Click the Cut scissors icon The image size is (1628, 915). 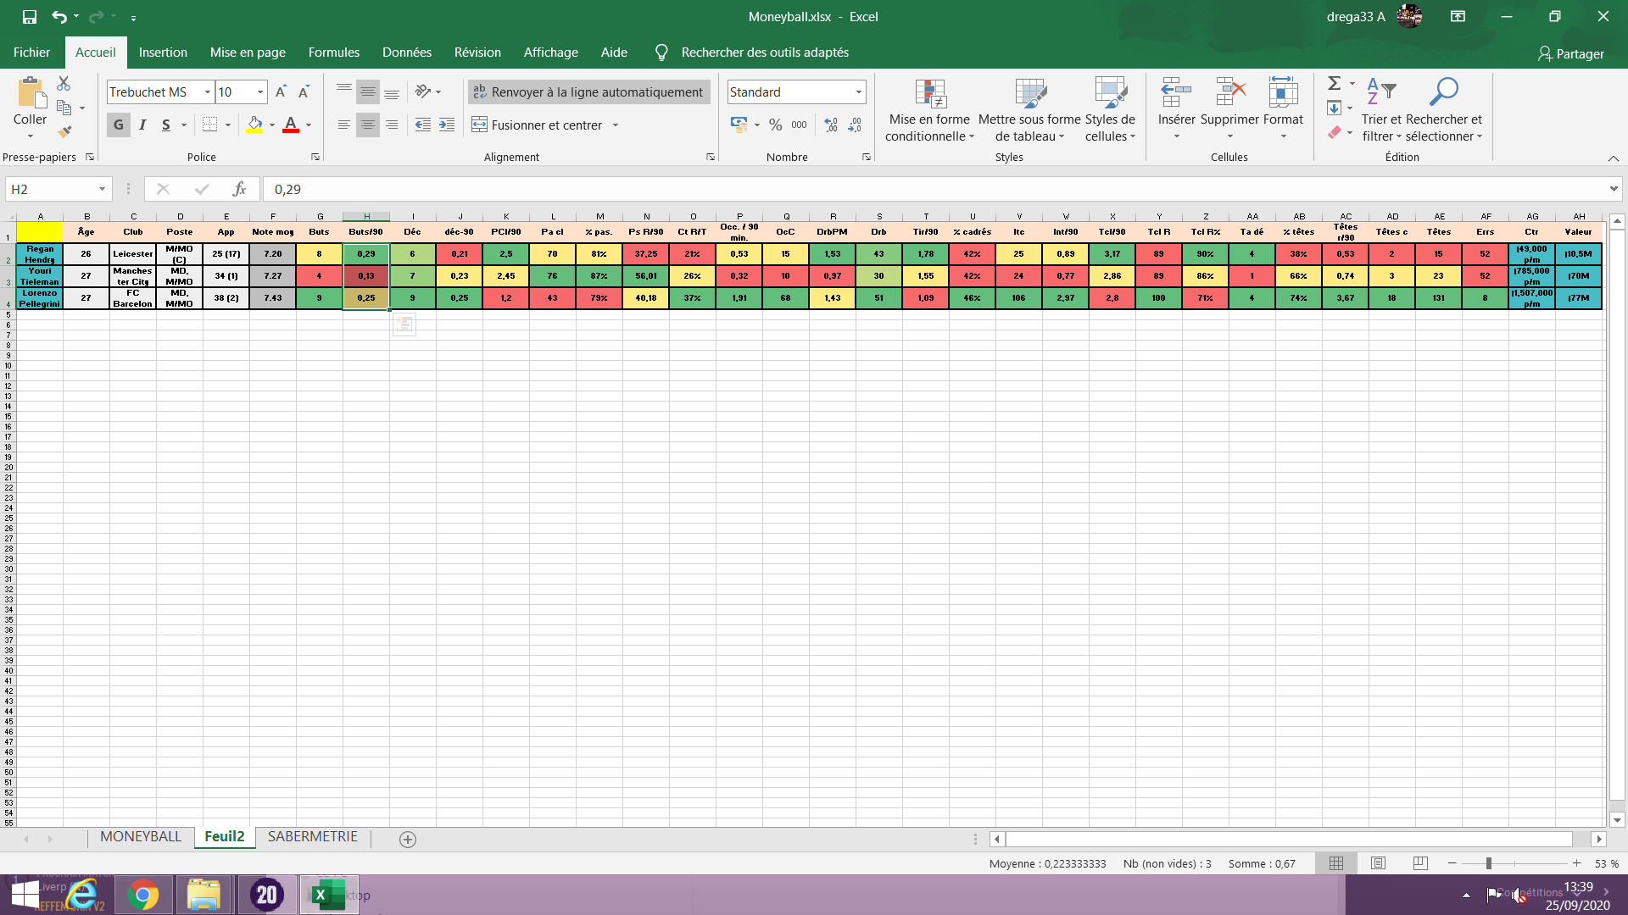[64, 84]
